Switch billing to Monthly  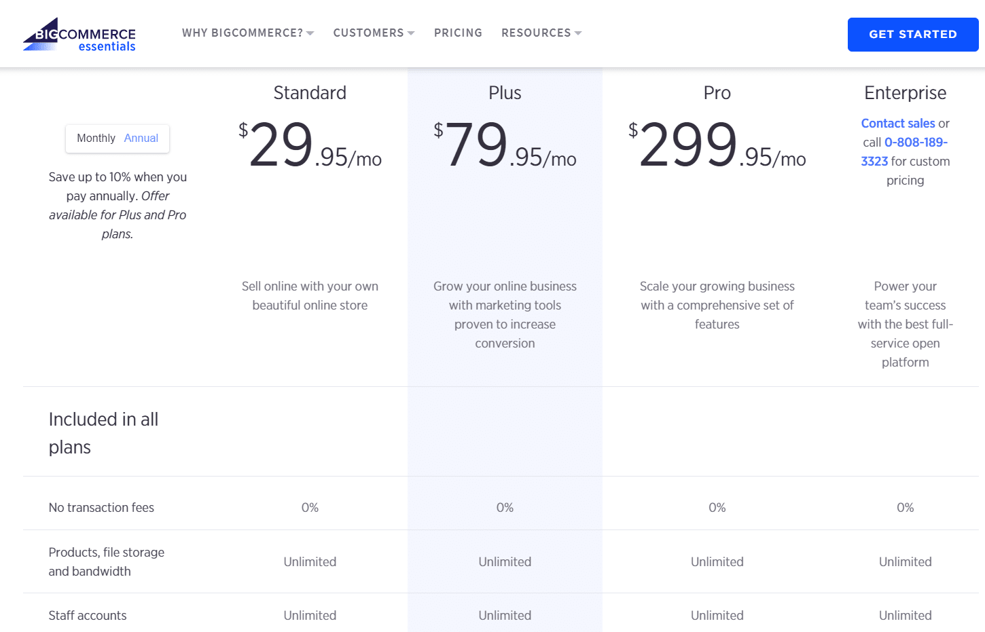(96, 138)
